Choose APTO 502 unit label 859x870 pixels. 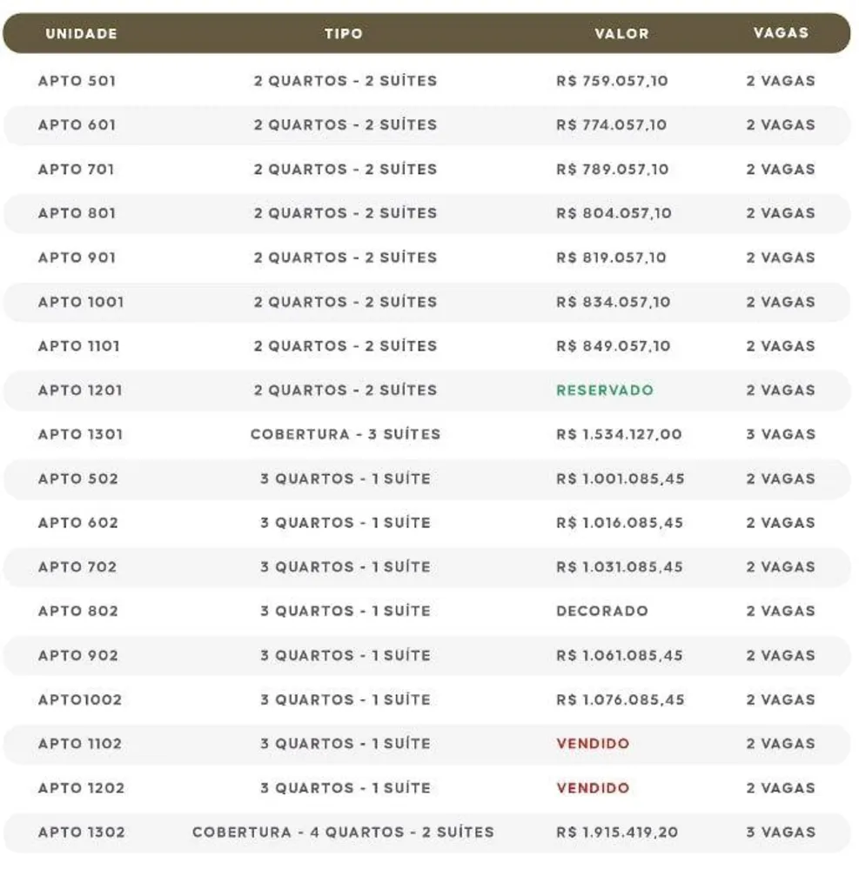click(x=78, y=478)
